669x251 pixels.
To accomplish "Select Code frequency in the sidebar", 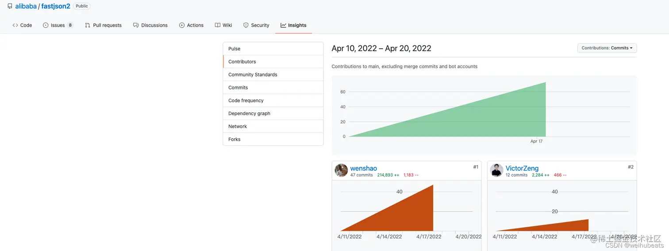I will (246, 100).
